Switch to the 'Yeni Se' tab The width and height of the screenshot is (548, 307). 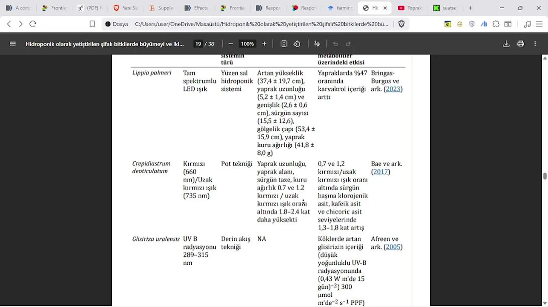[x=125, y=8]
